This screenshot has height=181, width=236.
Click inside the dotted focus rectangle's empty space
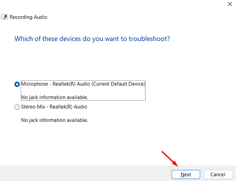click(118, 95)
